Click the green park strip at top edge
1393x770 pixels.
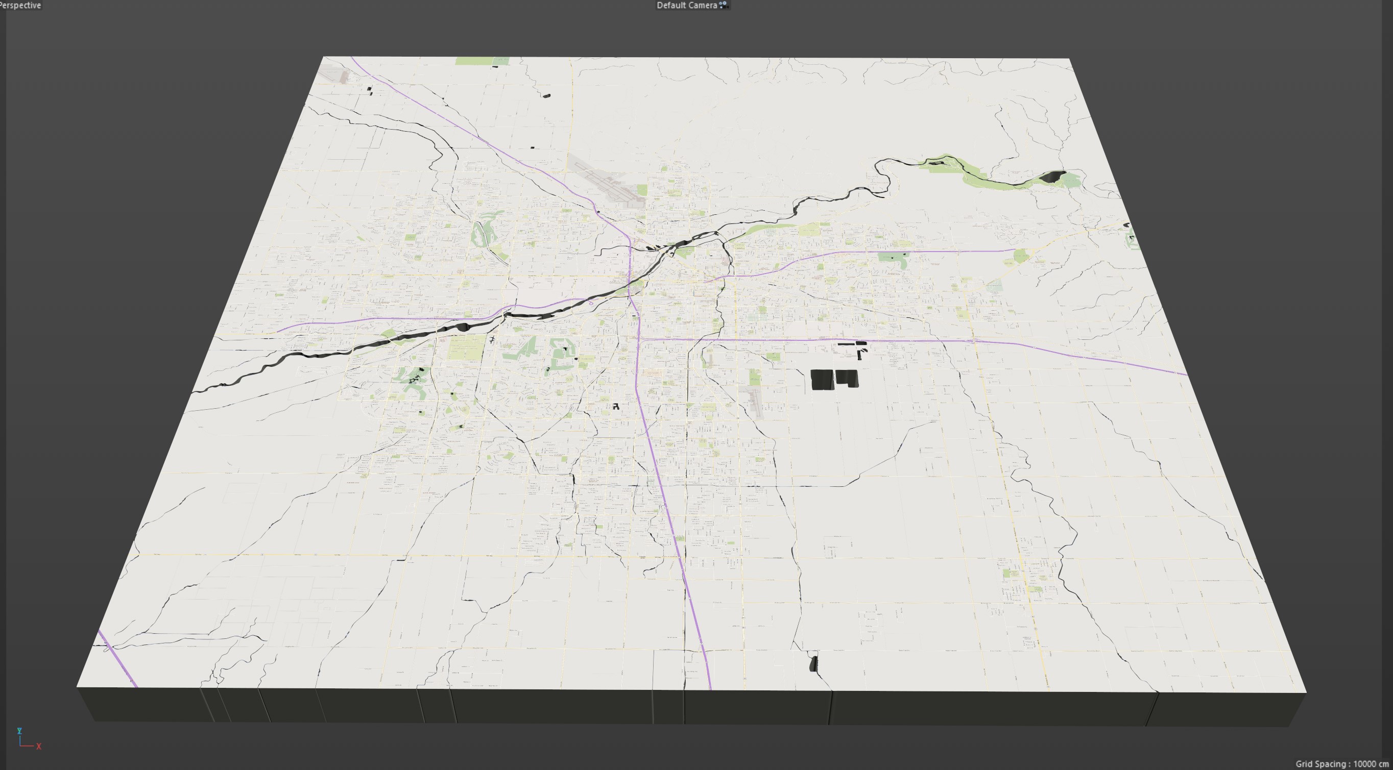pos(482,61)
